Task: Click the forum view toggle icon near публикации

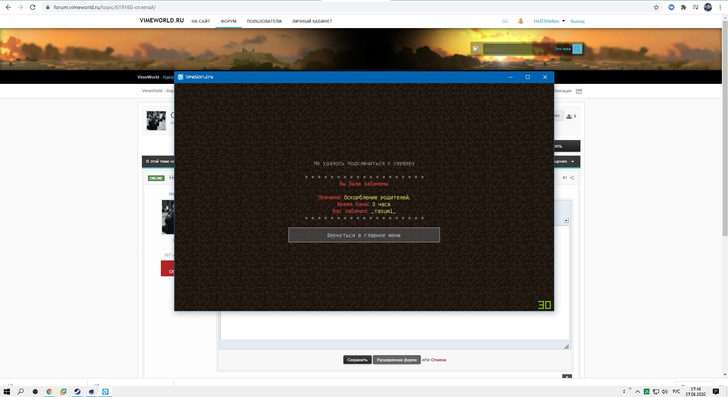Action: [x=579, y=91]
